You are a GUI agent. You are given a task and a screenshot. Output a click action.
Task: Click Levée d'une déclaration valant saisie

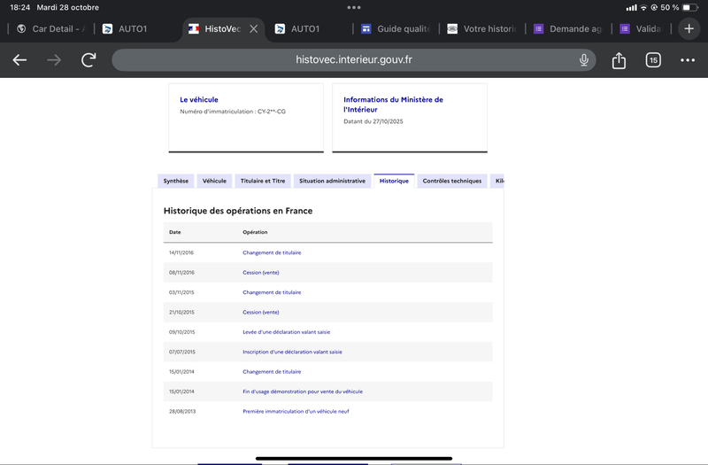[286, 332]
